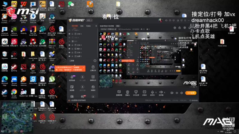Open the uTorrent desktop shortcut
Viewport: 239px width, 134px height.
(52, 80)
